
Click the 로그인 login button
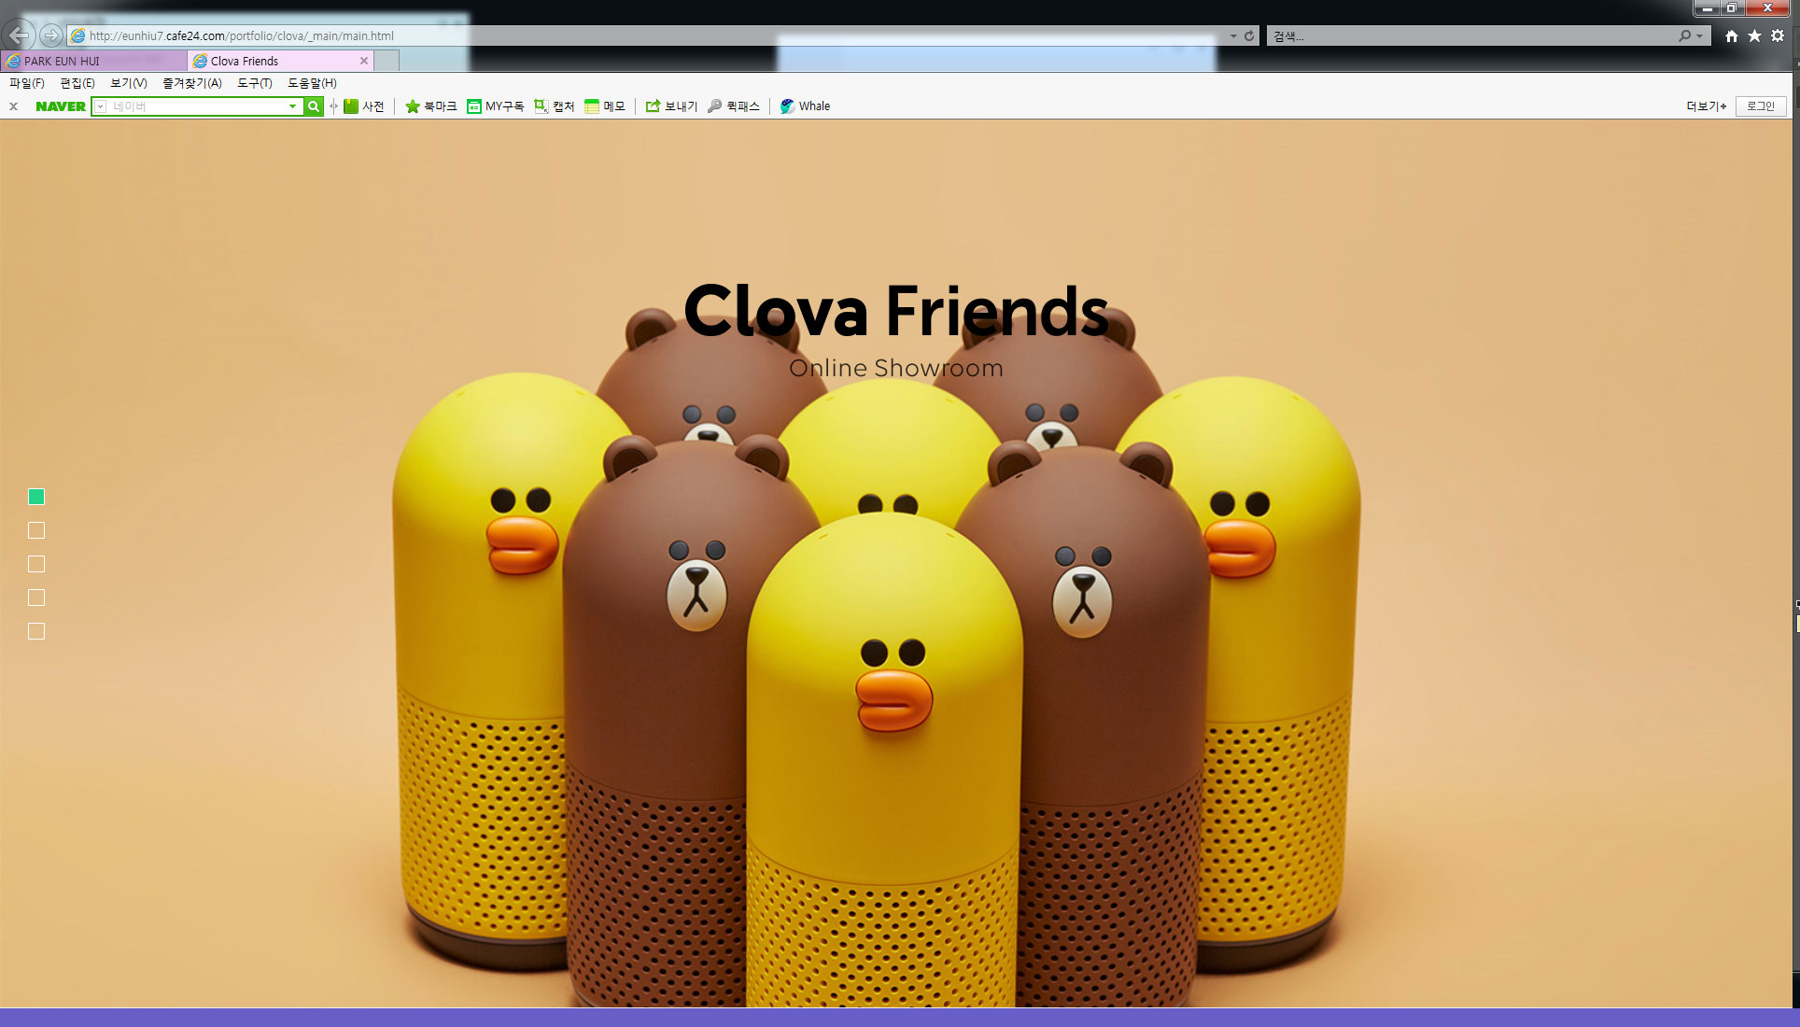pos(1761,106)
